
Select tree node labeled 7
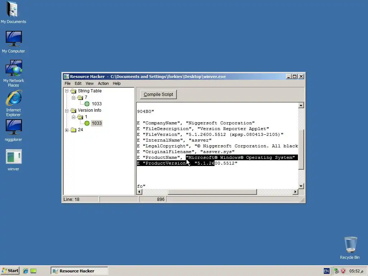(86, 97)
